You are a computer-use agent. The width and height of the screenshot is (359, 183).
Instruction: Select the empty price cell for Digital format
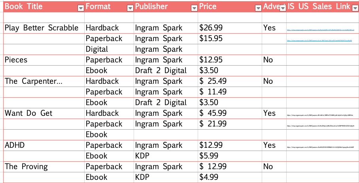coord(230,49)
